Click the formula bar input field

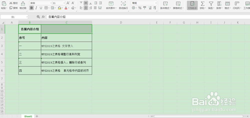pyautogui.click(x=148, y=17)
